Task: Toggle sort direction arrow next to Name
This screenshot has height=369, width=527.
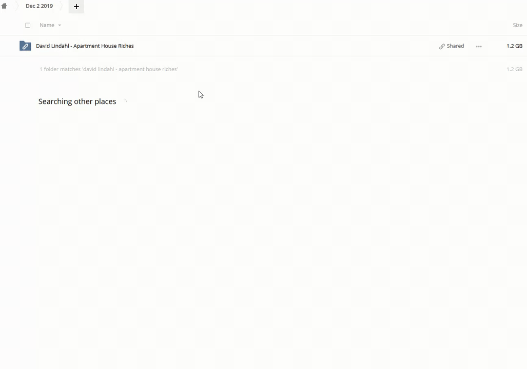Action: tap(60, 25)
